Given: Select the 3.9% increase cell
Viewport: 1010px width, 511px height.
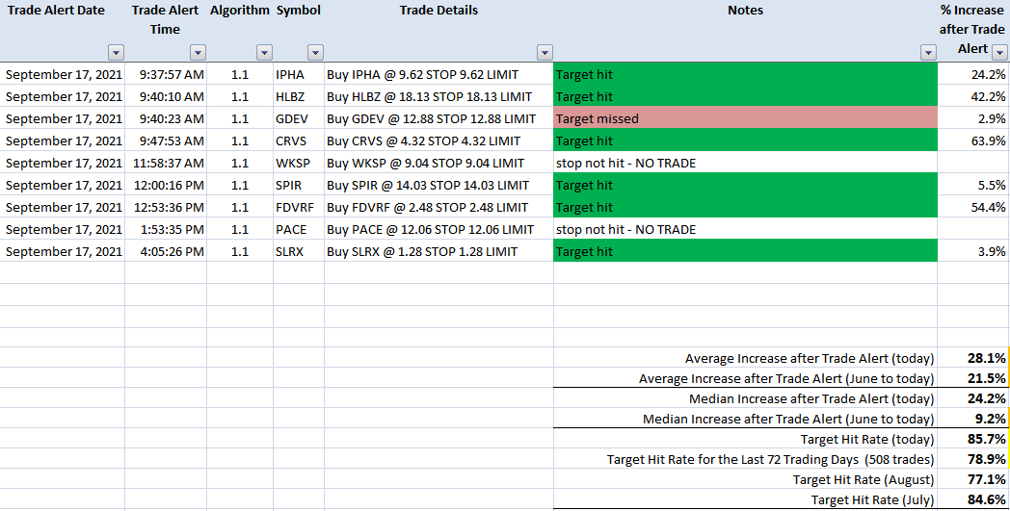Looking at the screenshot, I should (x=973, y=251).
